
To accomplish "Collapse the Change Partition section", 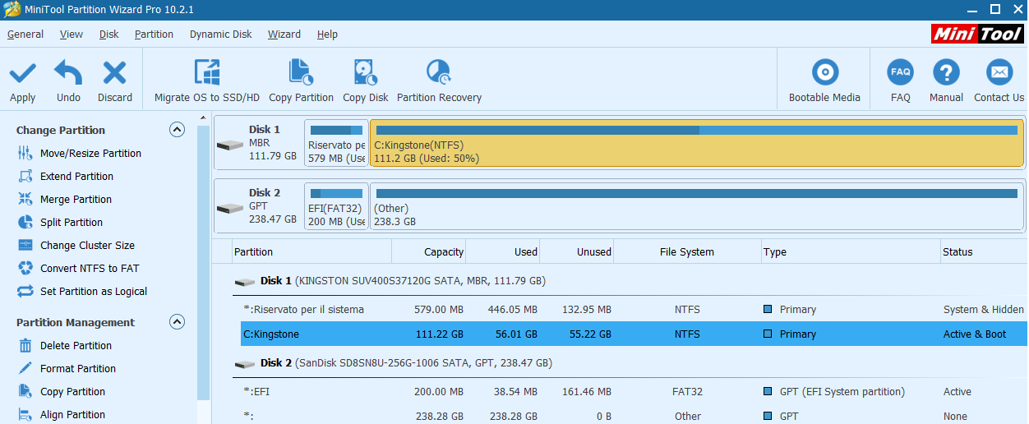I will click(177, 130).
